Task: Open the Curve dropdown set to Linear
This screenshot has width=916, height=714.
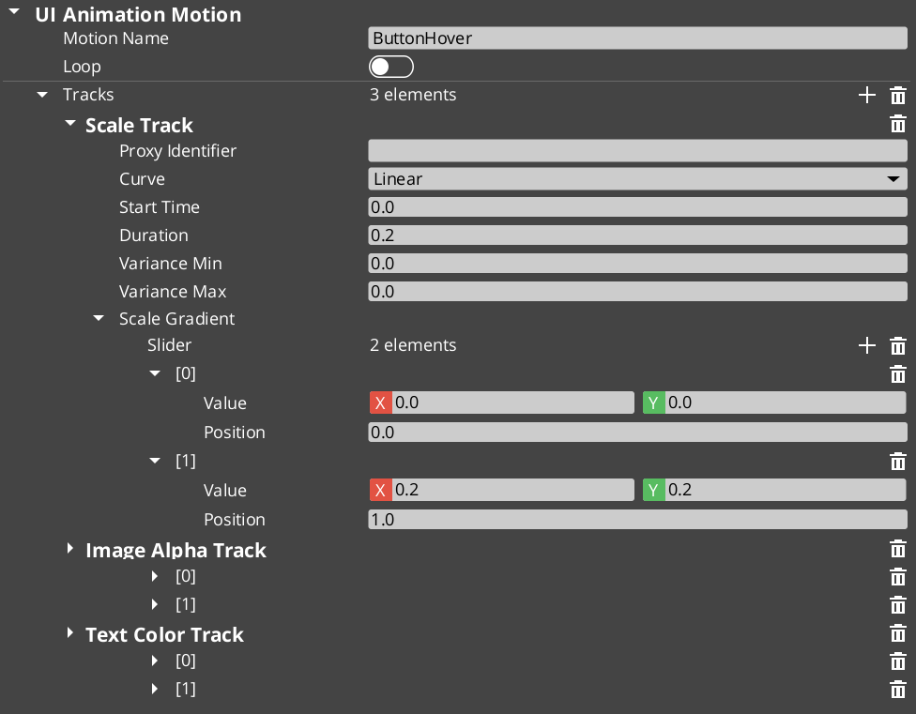Action: [x=637, y=178]
